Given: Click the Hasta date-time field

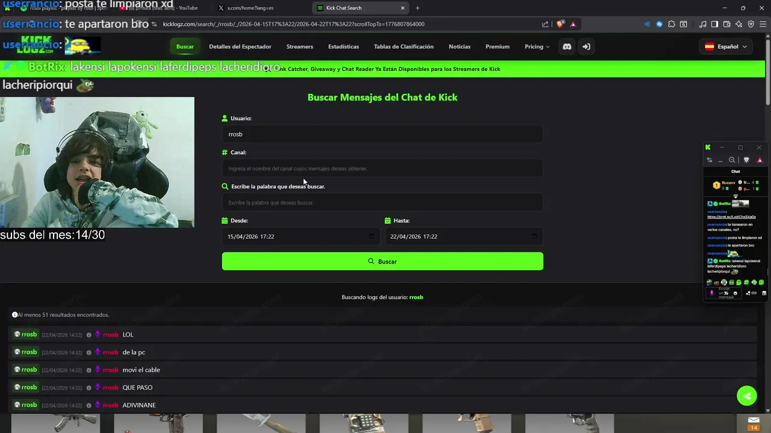Looking at the screenshot, I should coord(464,236).
